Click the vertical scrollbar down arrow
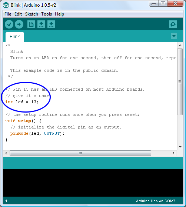This screenshot has width=186, height=207. click(180, 147)
